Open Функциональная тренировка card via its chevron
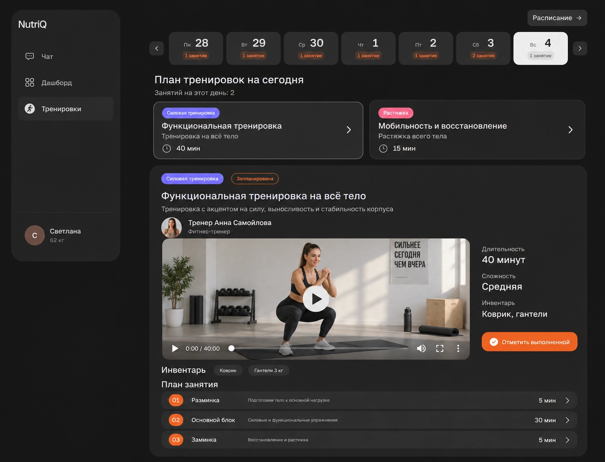 click(x=349, y=130)
